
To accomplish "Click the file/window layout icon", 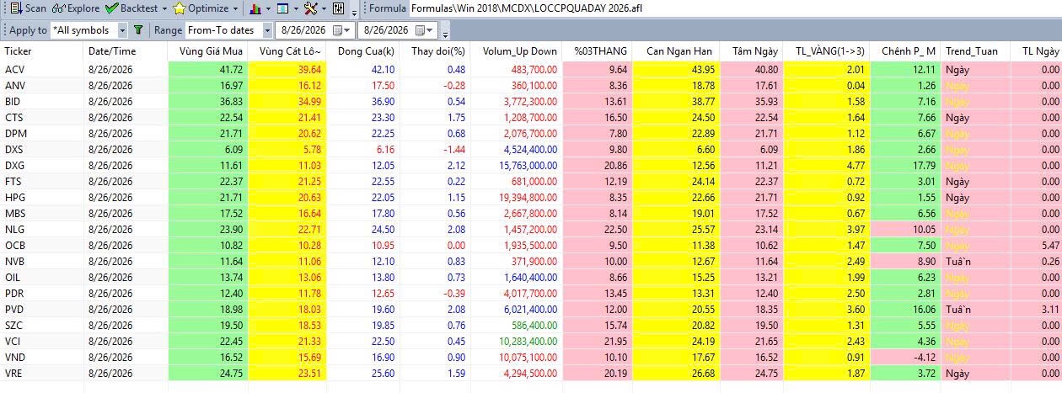I will [x=282, y=8].
